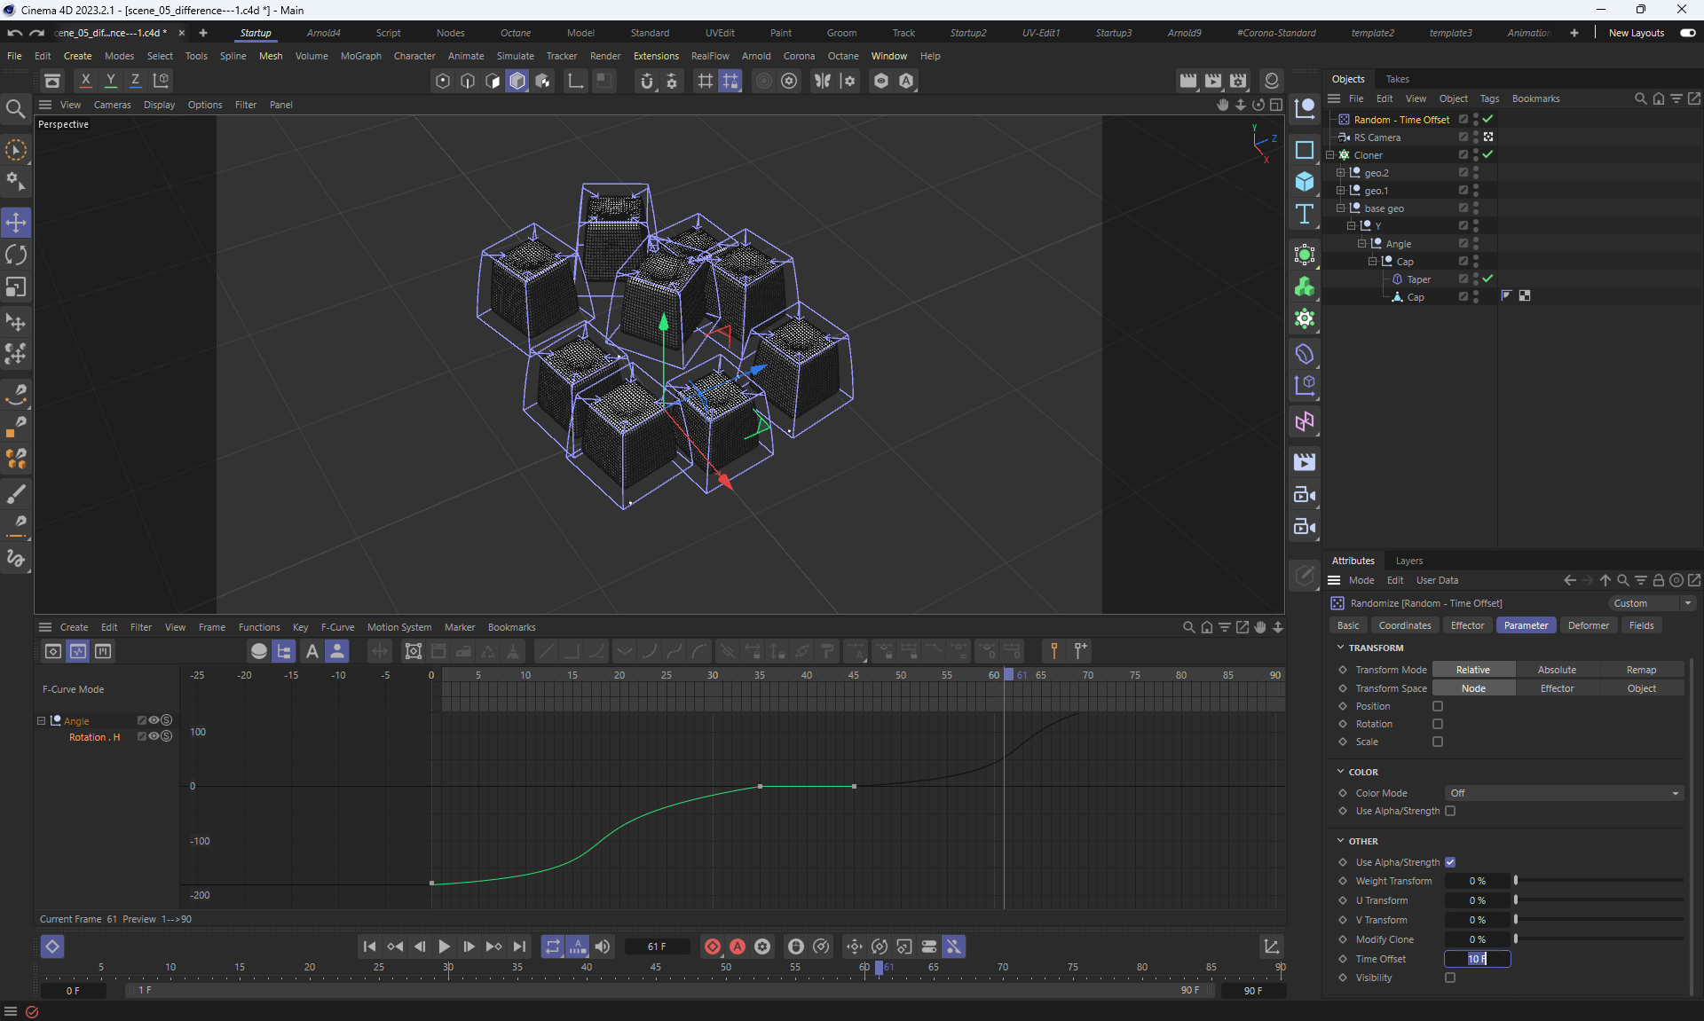Go to start of timeline
The width and height of the screenshot is (1704, 1021).
[x=369, y=946]
